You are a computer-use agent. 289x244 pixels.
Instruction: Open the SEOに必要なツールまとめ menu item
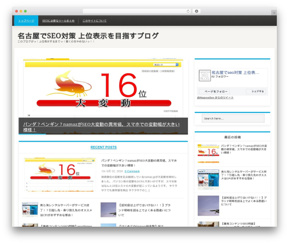pyautogui.click(x=58, y=21)
